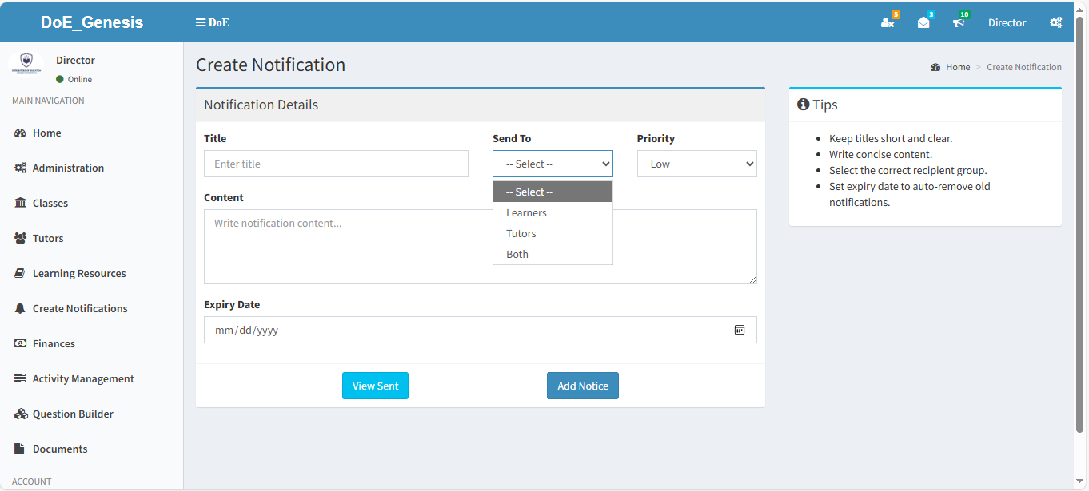Choose Tutors option in Send To dropdown
Viewport: 1089px width, 491px height.
521,234
